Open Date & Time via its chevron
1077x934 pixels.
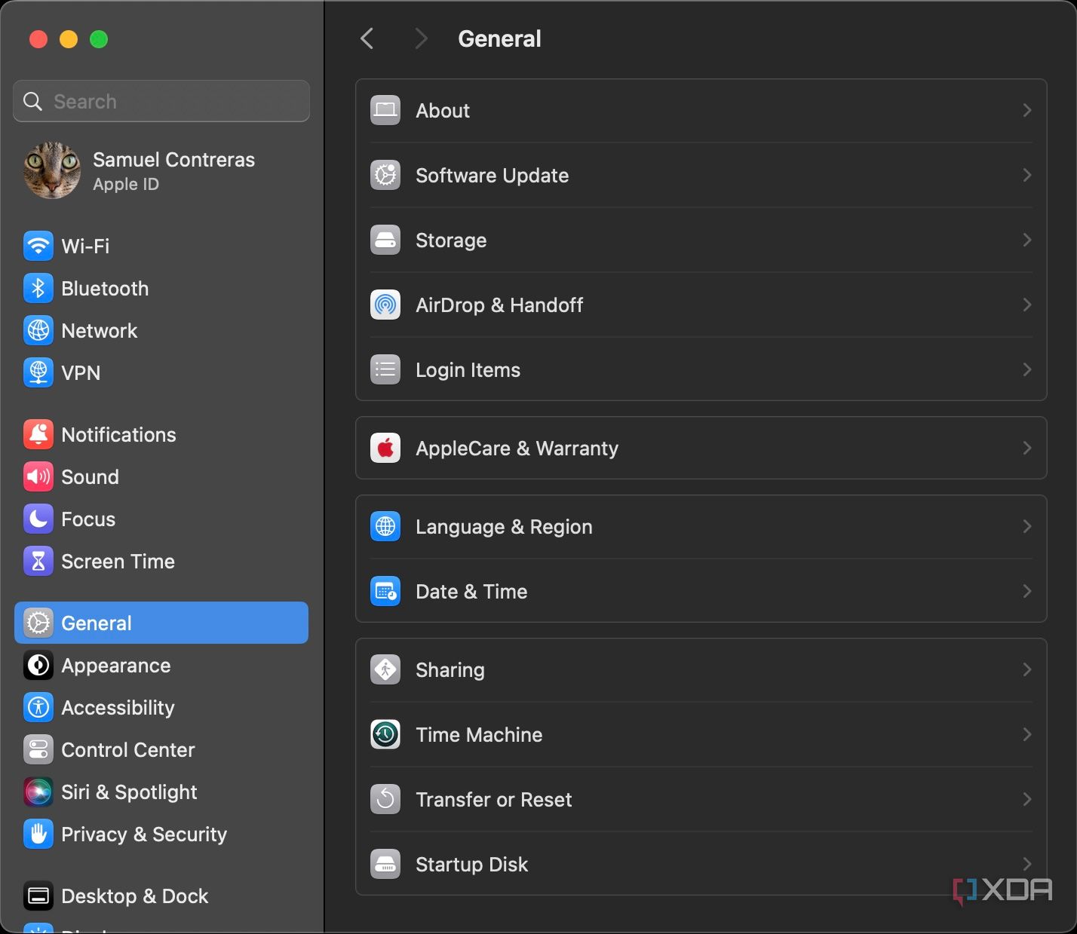tap(1026, 591)
